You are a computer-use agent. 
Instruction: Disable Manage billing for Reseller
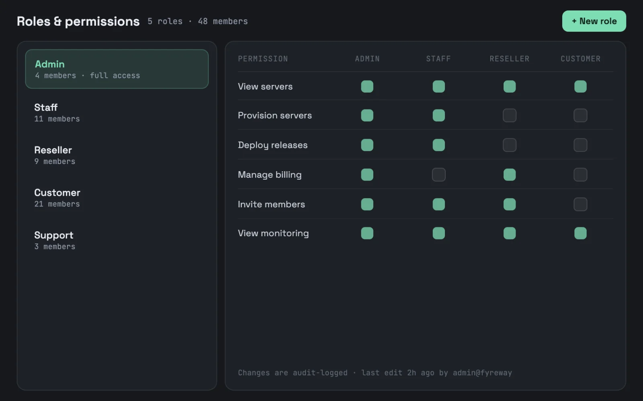point(510,175)
